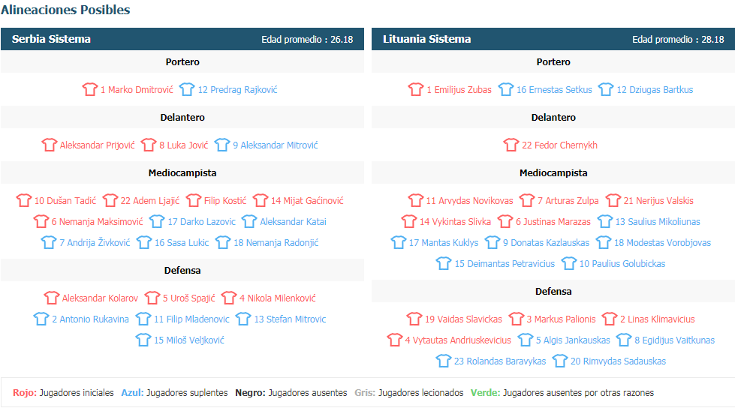Click red jersey icon beside Marko Dmitrović
Viewport: 735px width, 408px height.
click(x=90, y=90)
